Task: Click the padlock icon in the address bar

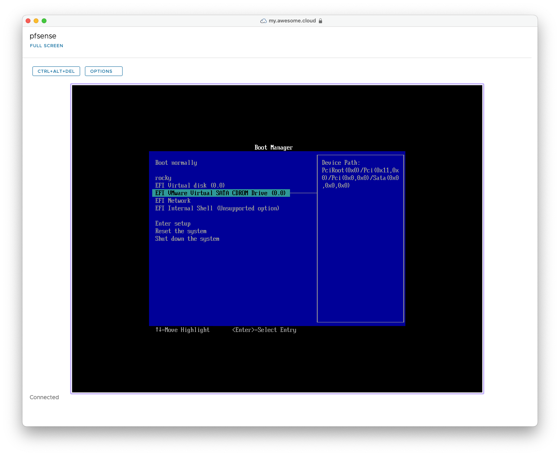Action: pos(320,21)
